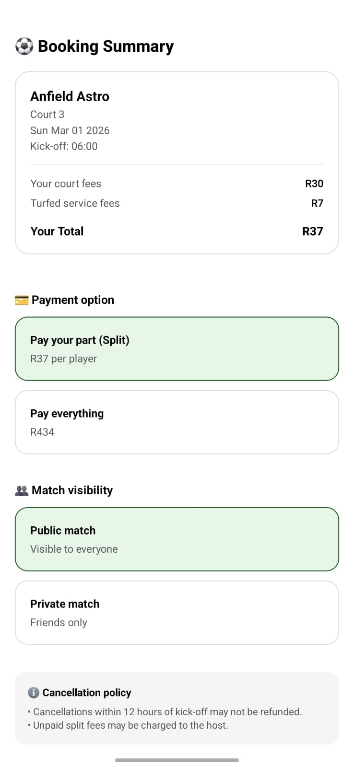The width and height of the screenshot is (354, 767).
Task: Click the Your Total R37 amount
Action: [x=312, y=232]
